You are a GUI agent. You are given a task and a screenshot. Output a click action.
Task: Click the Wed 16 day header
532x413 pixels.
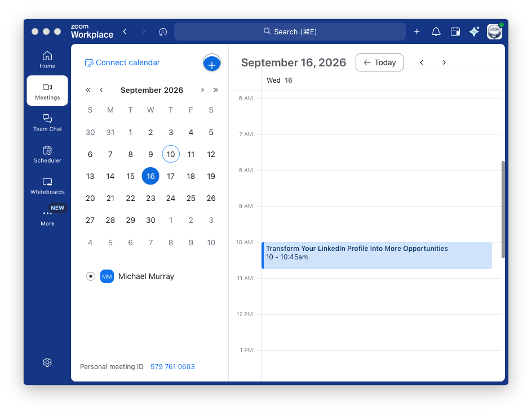tap(279, 80)
